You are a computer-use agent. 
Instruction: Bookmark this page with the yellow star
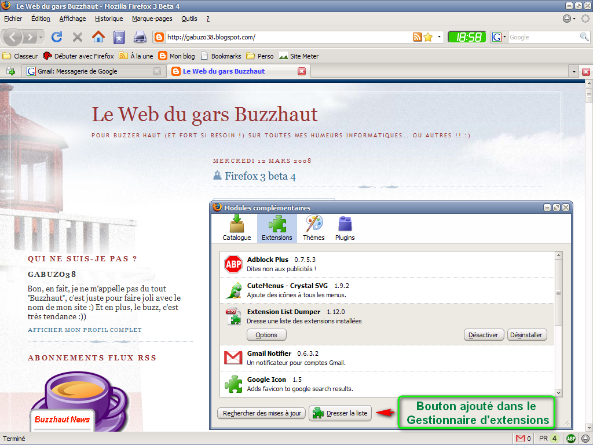click(428, 37)
